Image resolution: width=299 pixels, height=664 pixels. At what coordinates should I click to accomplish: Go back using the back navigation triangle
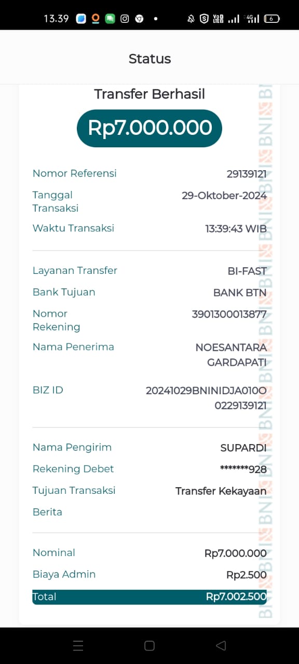pos(221,645)
